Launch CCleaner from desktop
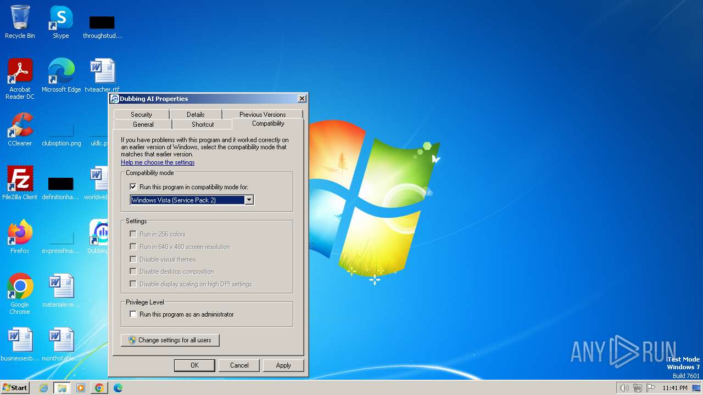703x395 pixels. click(x=20, y=129)
